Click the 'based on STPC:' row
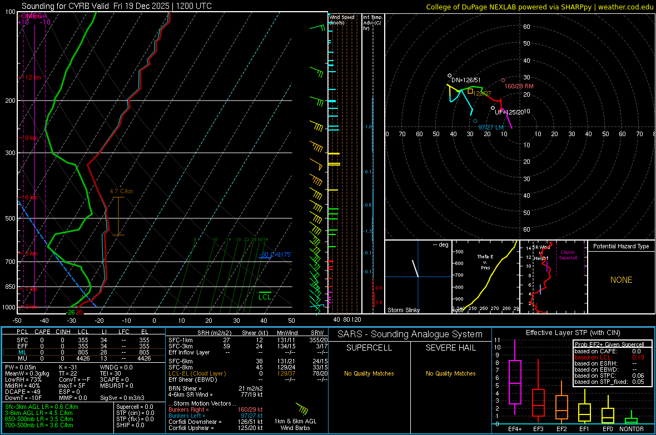 coord(609,376)
